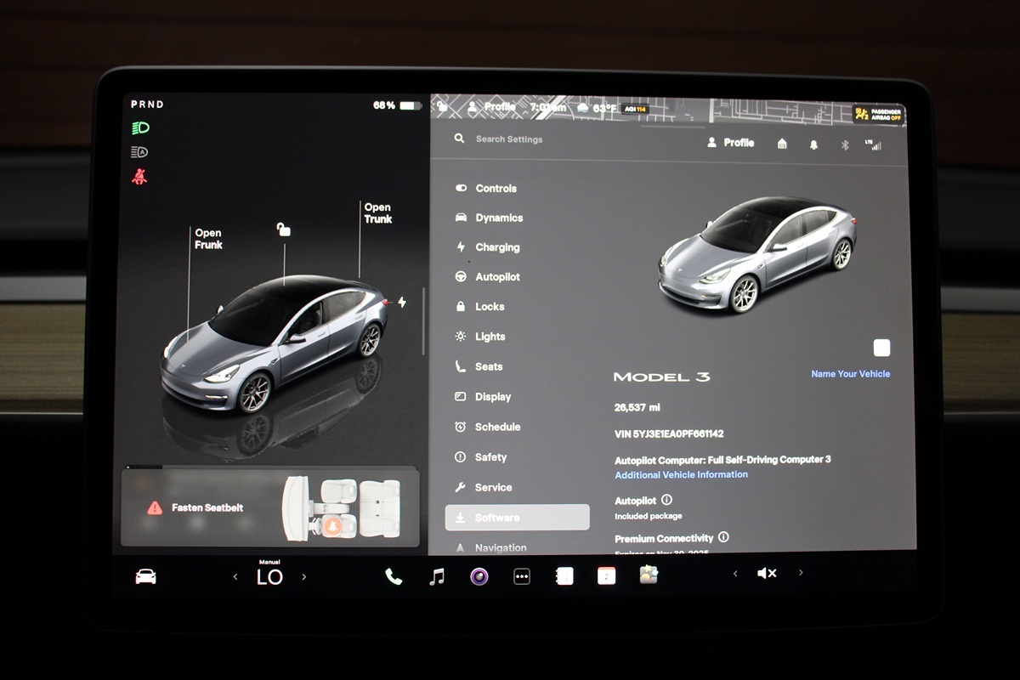The width and height of the screenshot is (1020, 680).
Task: Toggle the door lock icon above car
Action: (284, 229)
